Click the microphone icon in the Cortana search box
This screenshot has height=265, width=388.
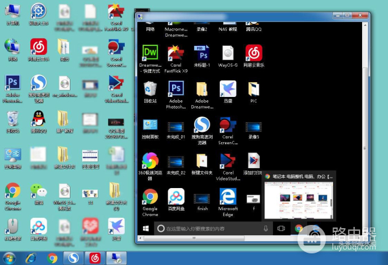[x=266, y=229]
